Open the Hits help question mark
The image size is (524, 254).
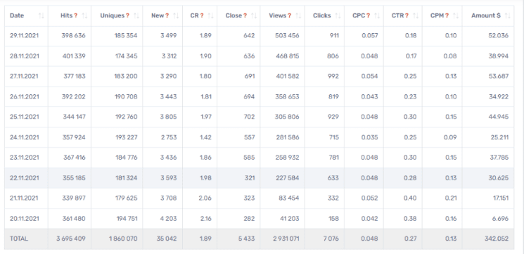click(76, 15)
